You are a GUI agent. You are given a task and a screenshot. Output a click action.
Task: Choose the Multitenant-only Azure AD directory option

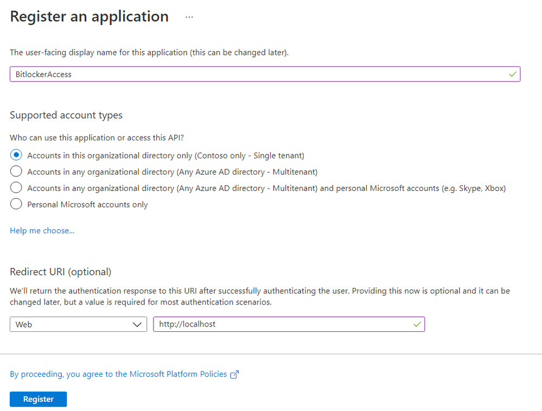point(16,172)
